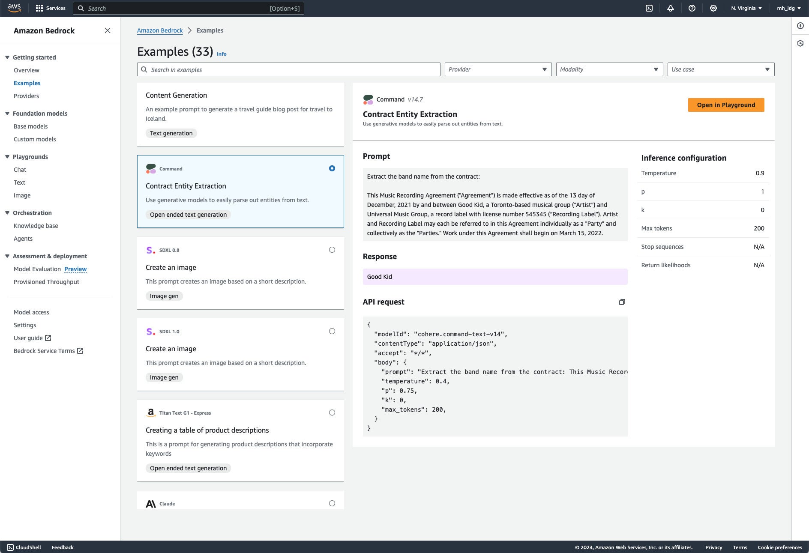809x553 pixels.
Task: Click the Bedrock Service Terms external link icon
Action: point(80,351)
